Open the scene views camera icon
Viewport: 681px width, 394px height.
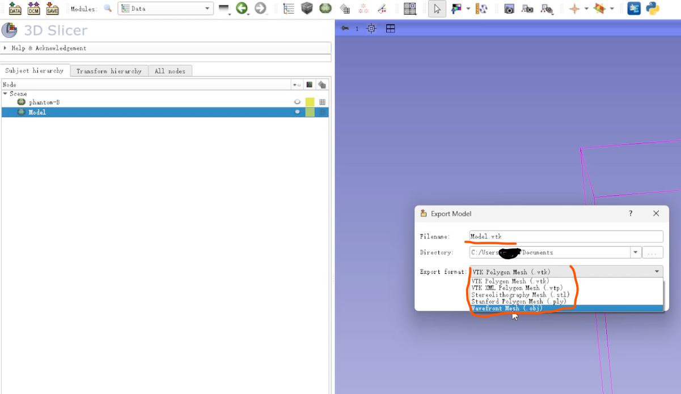tap(527, 8)
